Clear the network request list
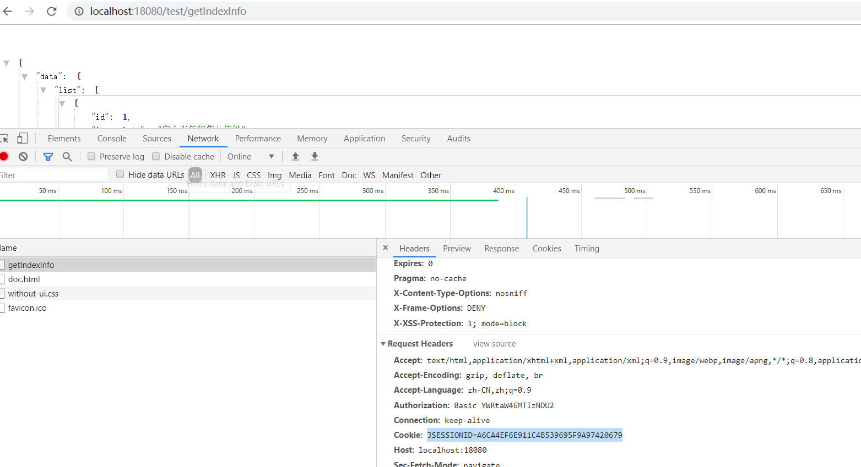 pos(23,156)
